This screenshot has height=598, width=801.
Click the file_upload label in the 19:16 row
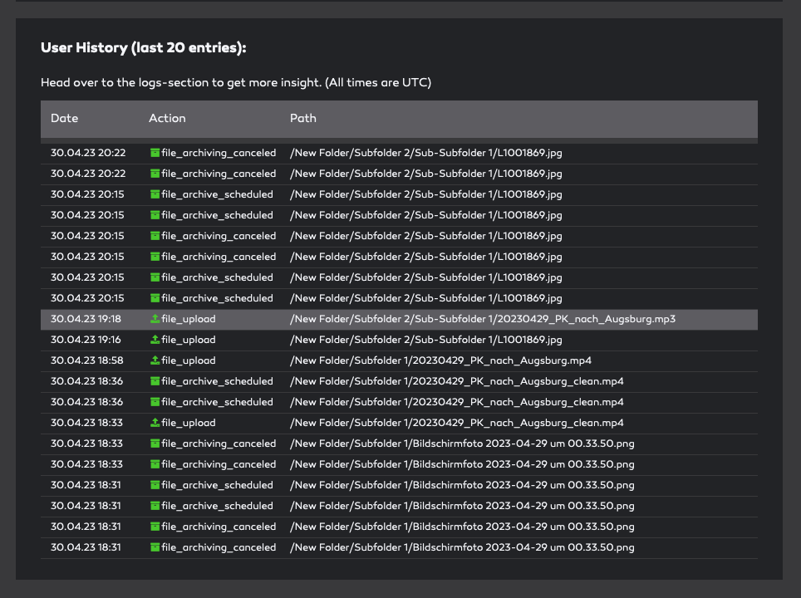click(189, 340)
